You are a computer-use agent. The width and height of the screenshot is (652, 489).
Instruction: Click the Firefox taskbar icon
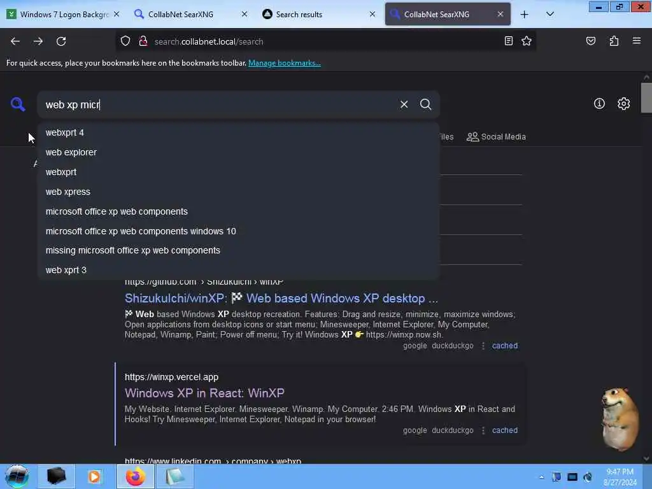point(135,476)
